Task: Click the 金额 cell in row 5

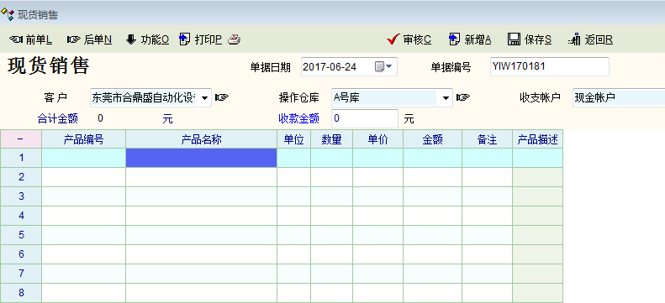Action: (x=433, y=235)
